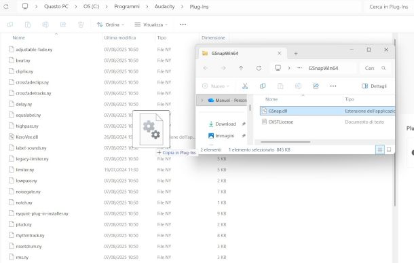Click the cut scissors icon in GSnapWin64
The width and height of the screenshot is (414, 263).
[x=245, y=86]
